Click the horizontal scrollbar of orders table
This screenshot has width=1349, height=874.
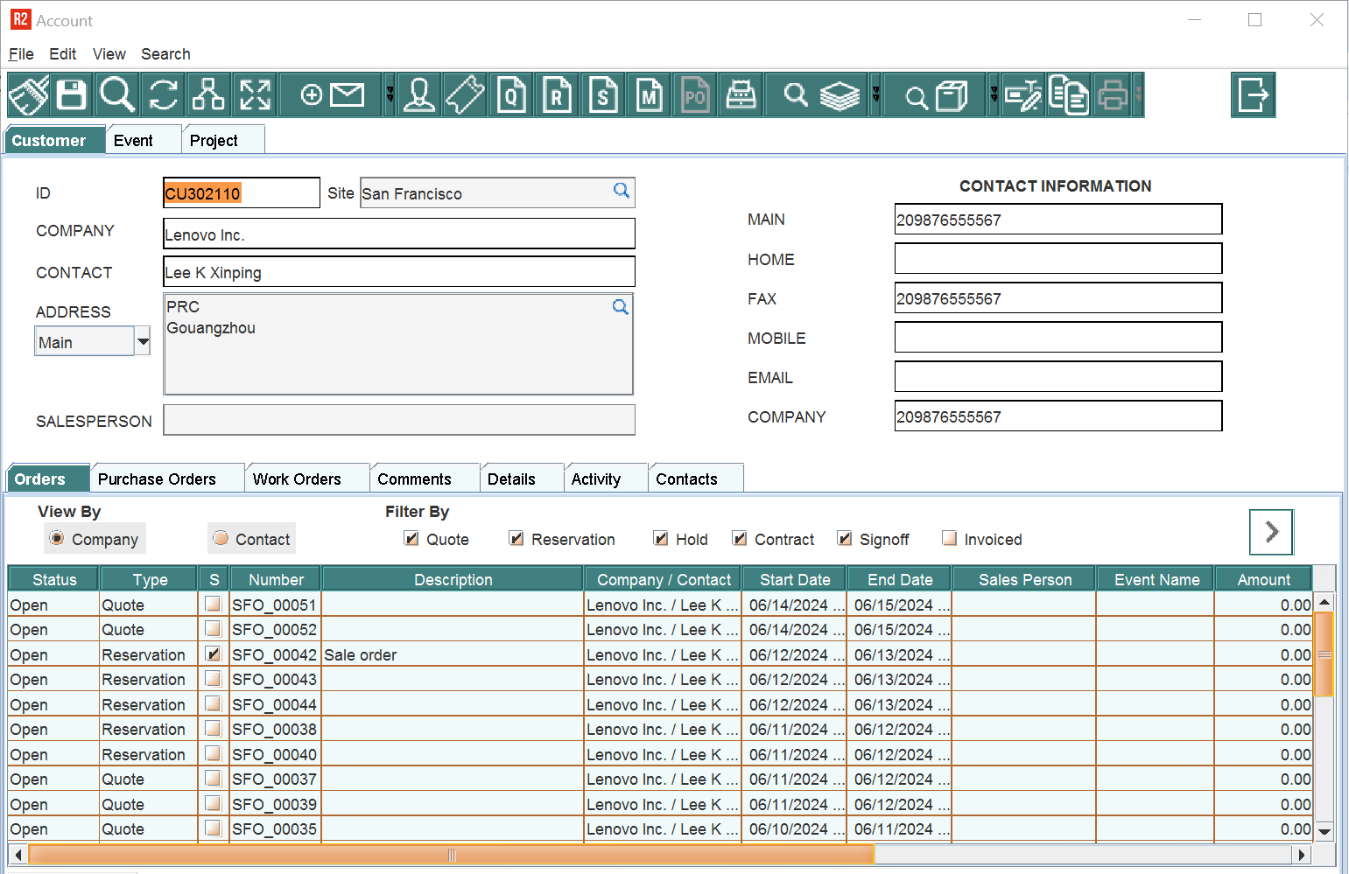point(451,855)
